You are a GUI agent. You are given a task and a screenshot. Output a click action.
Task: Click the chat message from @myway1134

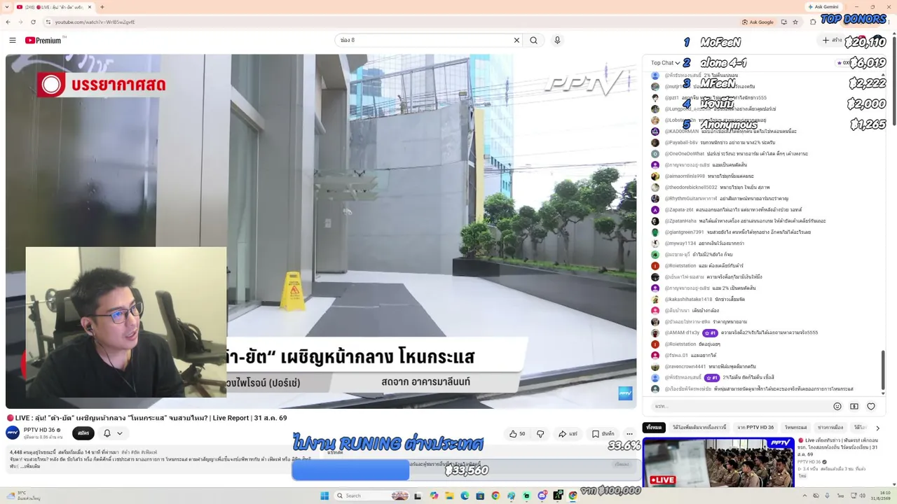(x=697, y=244)
